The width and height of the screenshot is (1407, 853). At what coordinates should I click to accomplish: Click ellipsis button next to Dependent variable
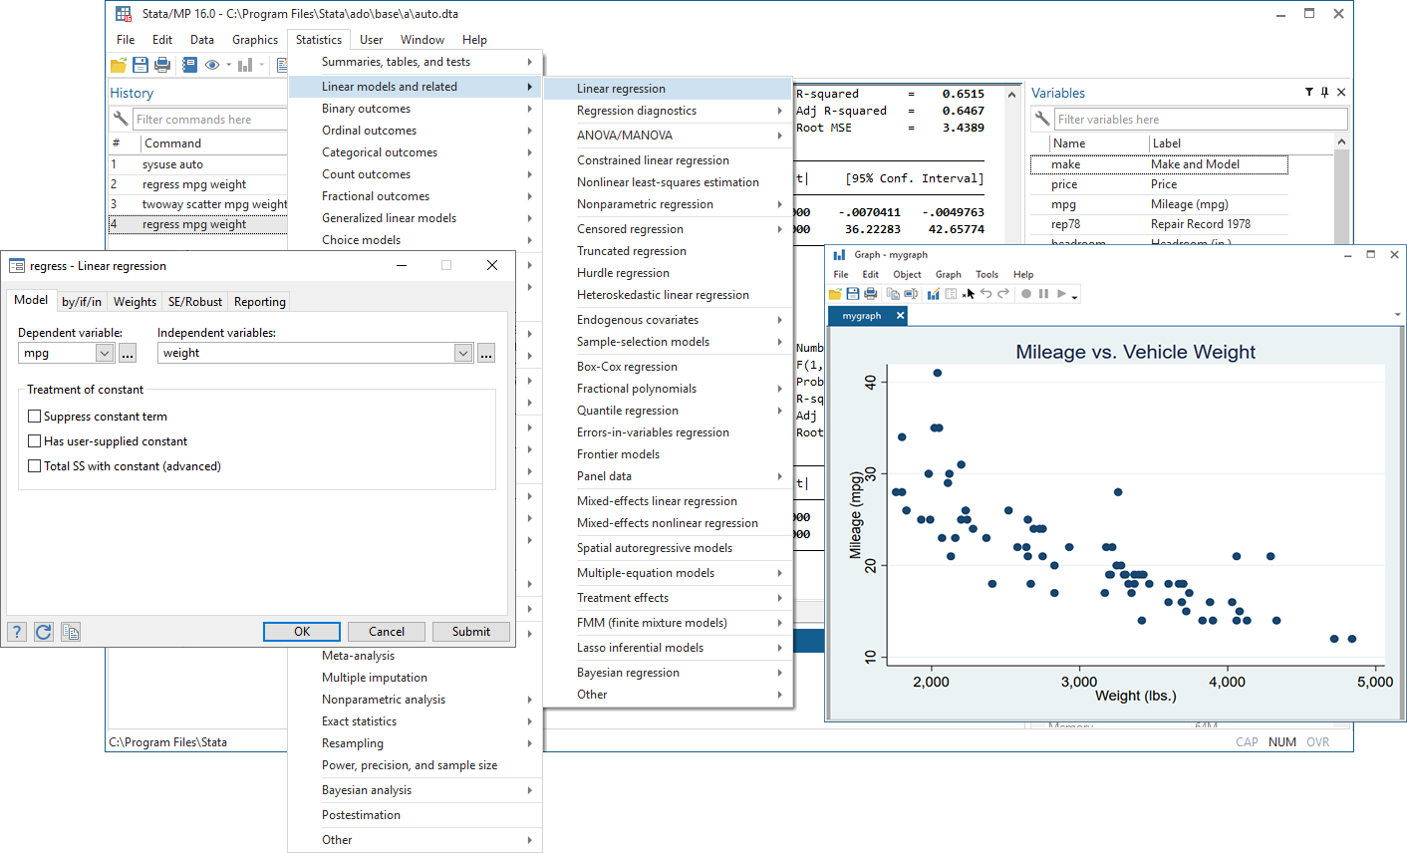tap(128, 353)
